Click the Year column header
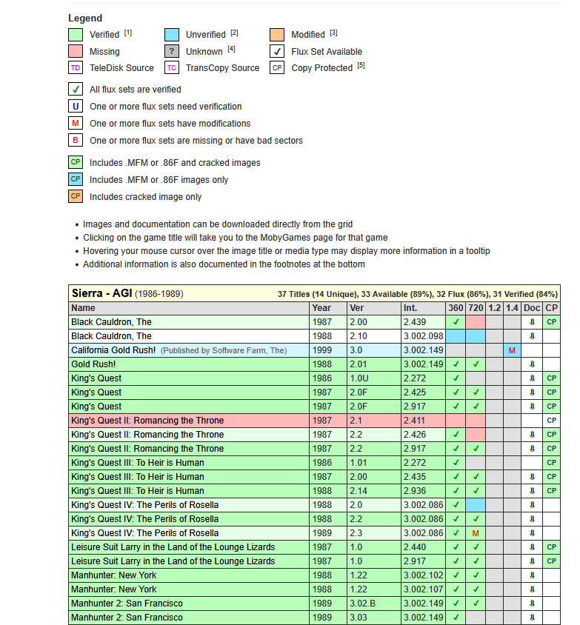Viewport: 580px width, 625px height. (x=321, y=308)
